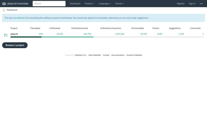Click the phpList translation progress bar
207x129 pixels.
(107, 37)
